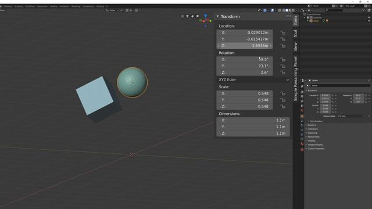The width and height of the screenshot is (372, 209).
Task: Expand the Viewport Display panel
Action: click(314, 145)
